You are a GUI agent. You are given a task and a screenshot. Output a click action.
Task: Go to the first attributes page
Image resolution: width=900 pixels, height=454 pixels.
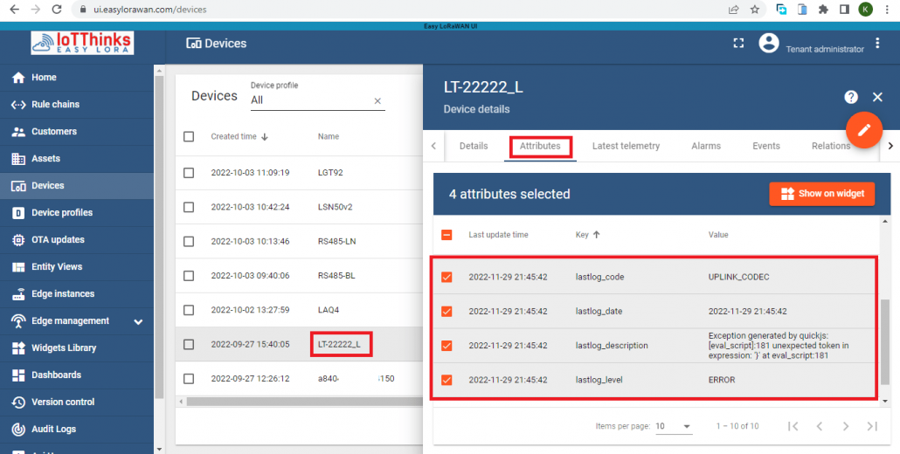[793, 426]
